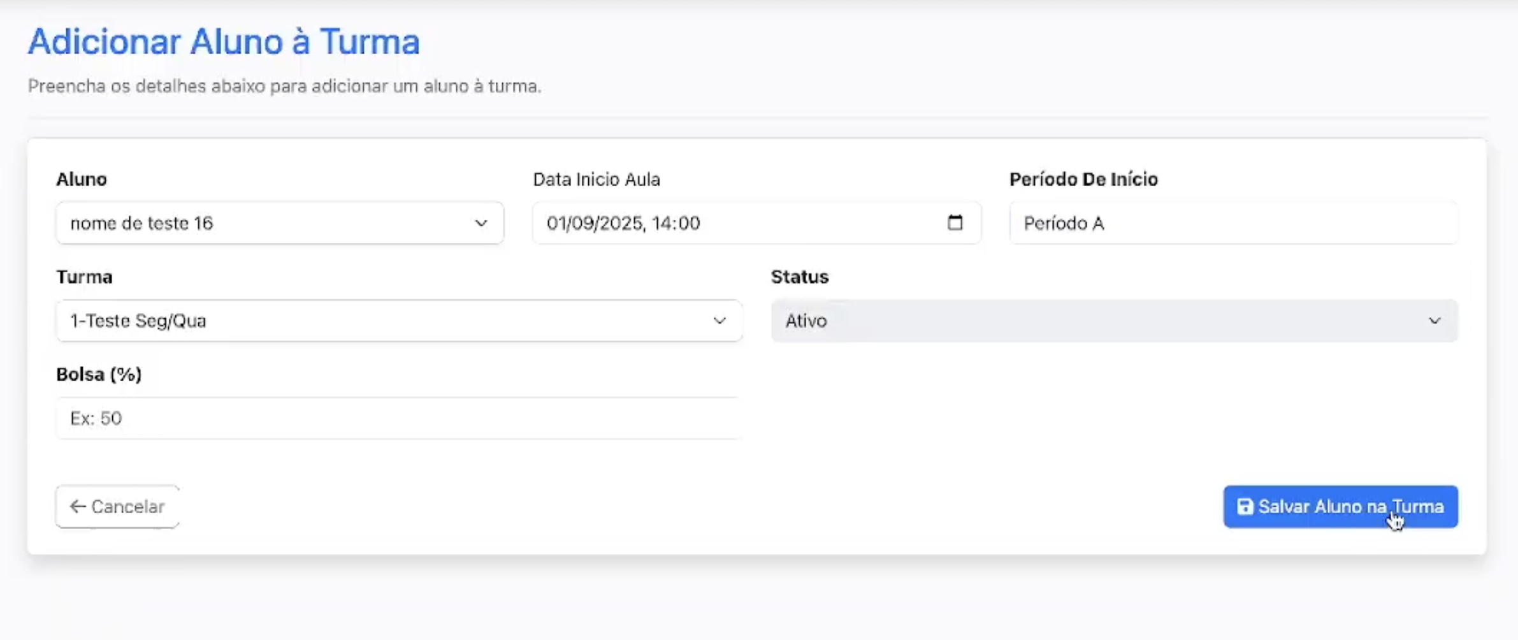Click the 'Adicionar Aluno à Turma' heading
Screen dimensions: 1518x640
coord(224,42)
